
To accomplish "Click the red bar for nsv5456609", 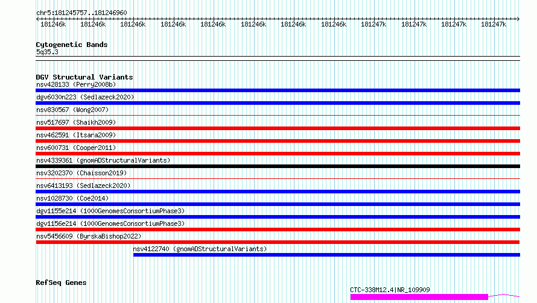I will pyautogui.click(x=278, y=242).
